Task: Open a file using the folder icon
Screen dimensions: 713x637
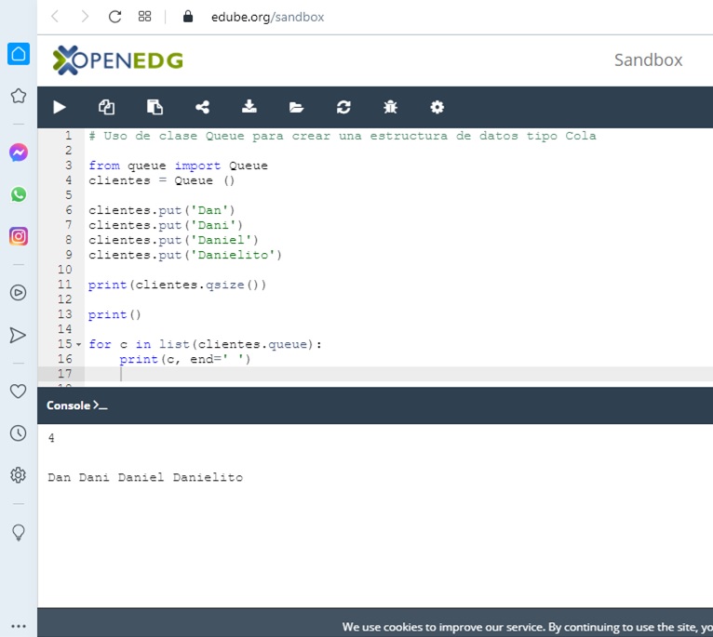Action: (x=296, y=107)
